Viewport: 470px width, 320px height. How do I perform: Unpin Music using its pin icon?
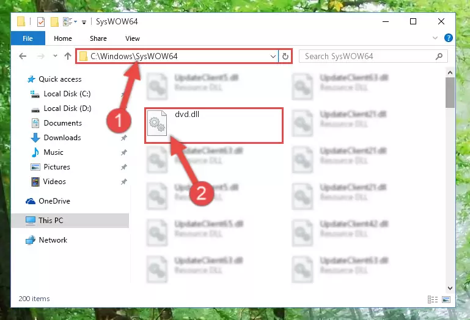tap(124, 152)
